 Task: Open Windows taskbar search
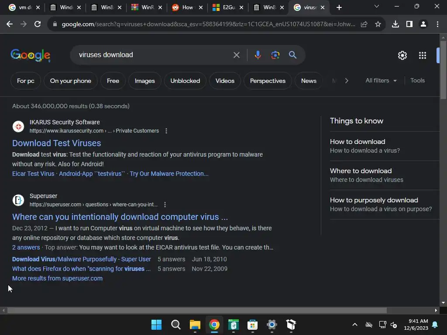pos(175,325)
